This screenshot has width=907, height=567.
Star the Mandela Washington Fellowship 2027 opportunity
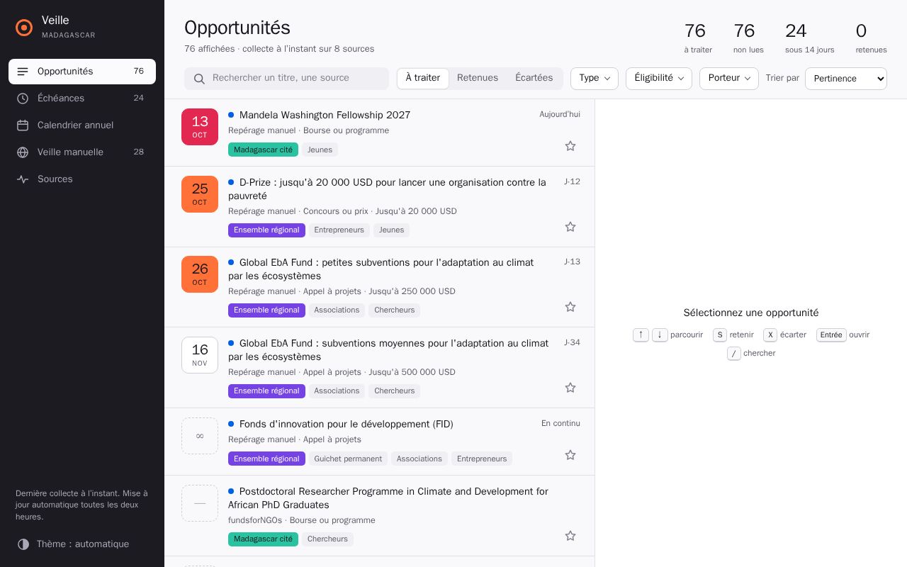click(x=570, y=146)
